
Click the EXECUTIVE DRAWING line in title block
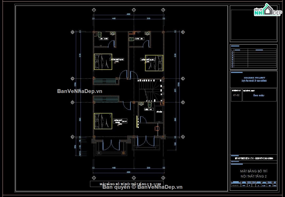click(254, 158)
